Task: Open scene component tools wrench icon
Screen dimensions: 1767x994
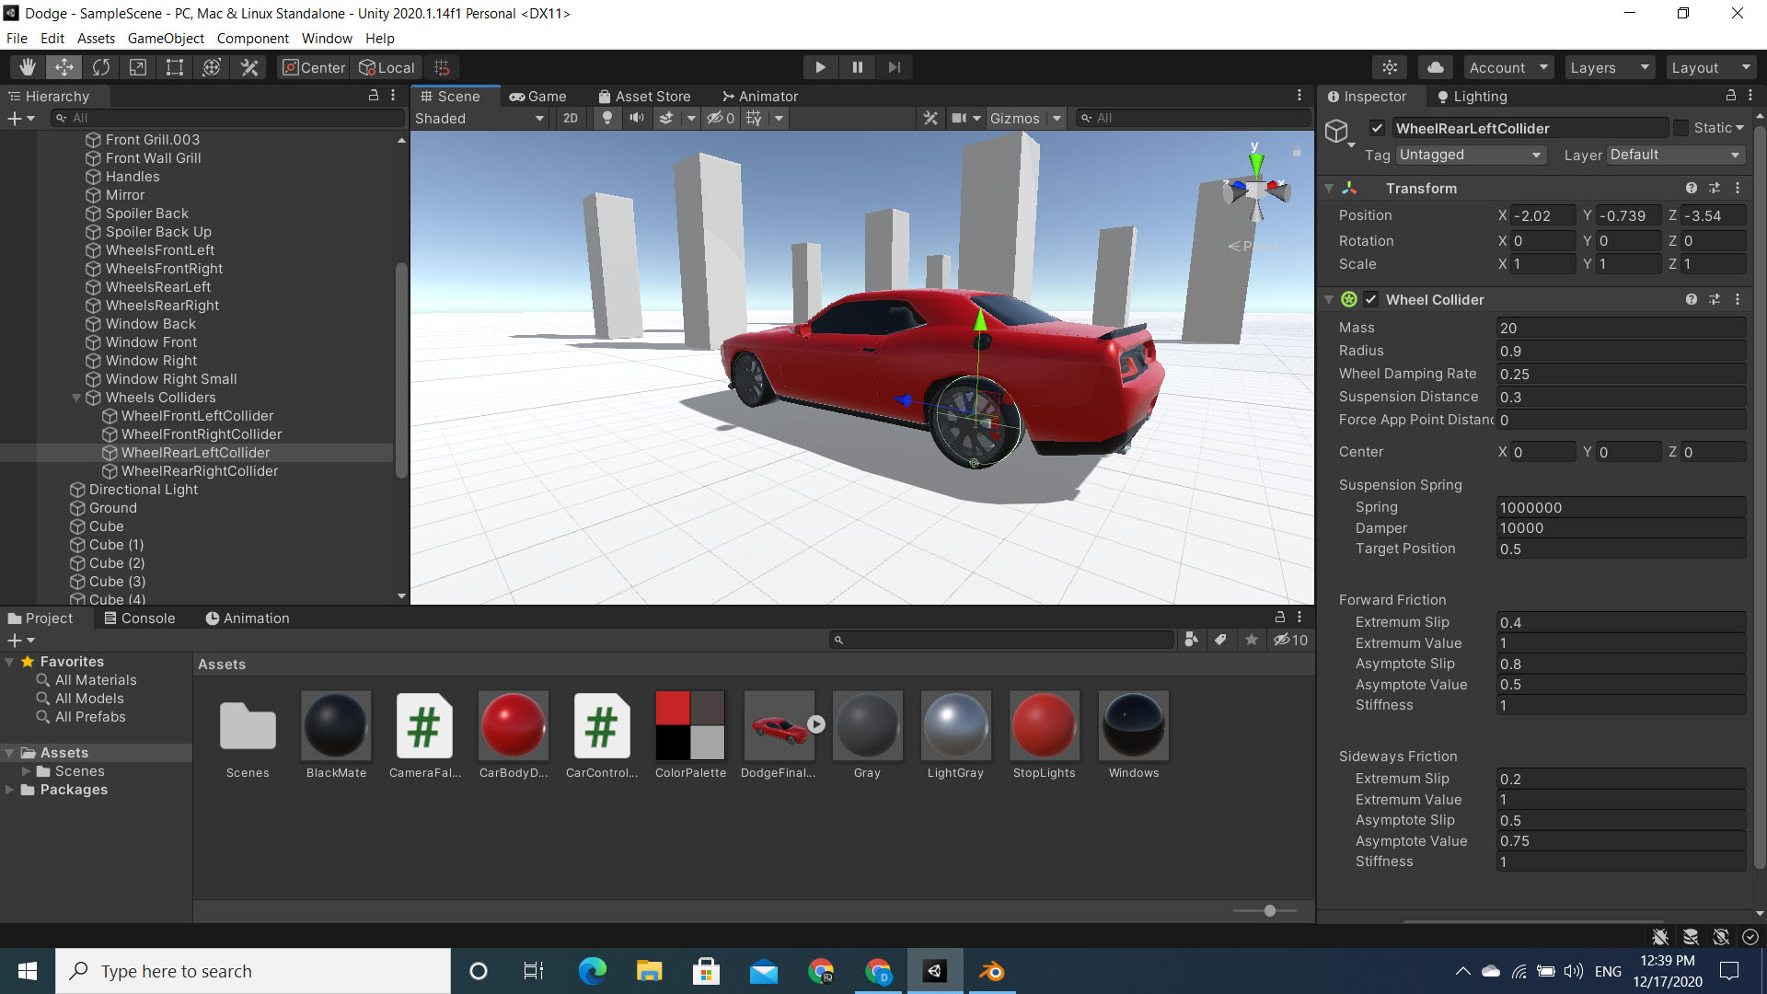Action: click(x=930, y=118)
